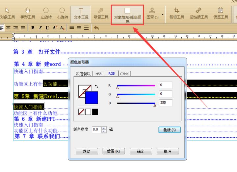
Task: Toggle bold text formatting
Action: click(33, 28)
